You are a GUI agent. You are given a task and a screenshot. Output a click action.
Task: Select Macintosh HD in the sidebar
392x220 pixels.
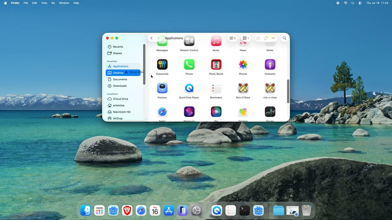coord(123,112)
